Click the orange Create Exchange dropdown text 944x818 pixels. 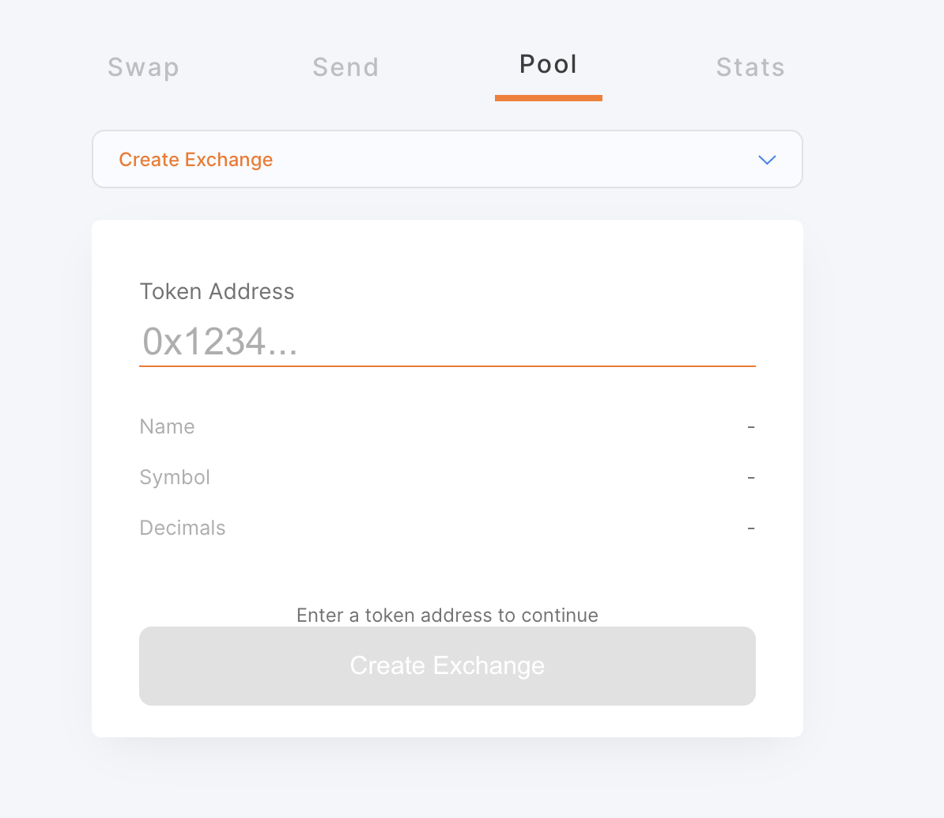click(195, 160)
